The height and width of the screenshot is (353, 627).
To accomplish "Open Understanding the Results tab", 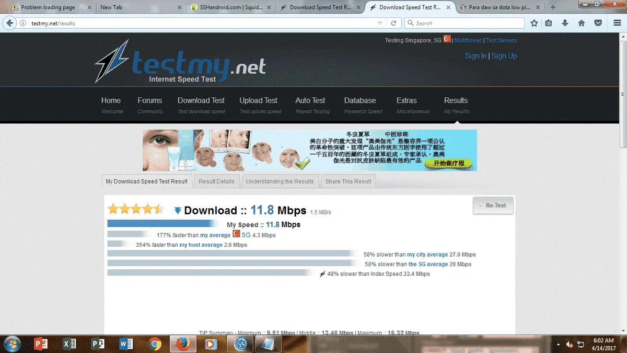I will point(280,181).
